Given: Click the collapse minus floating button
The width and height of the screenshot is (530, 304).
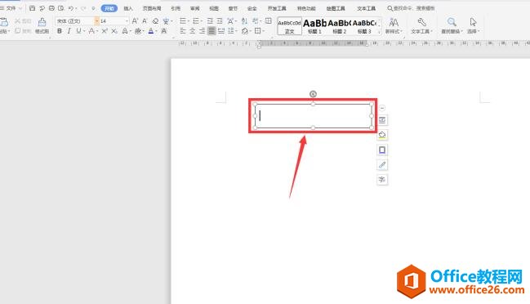Looking at the screenshot, I should pos(382,108).
